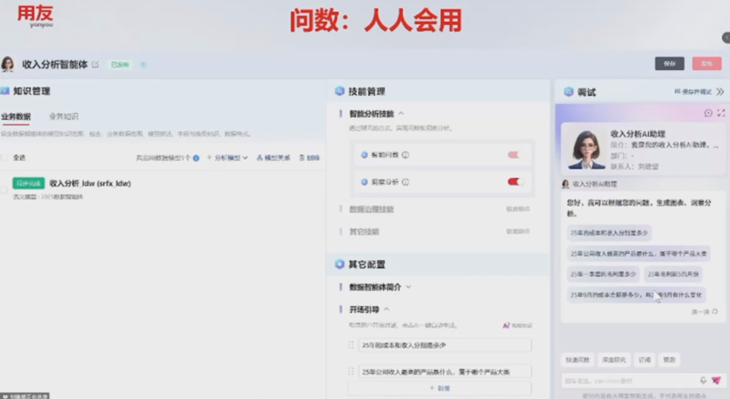Click 保存并调试 link in debug header
The height and width of the screenshot is (399, 730).
coord(693,92)
